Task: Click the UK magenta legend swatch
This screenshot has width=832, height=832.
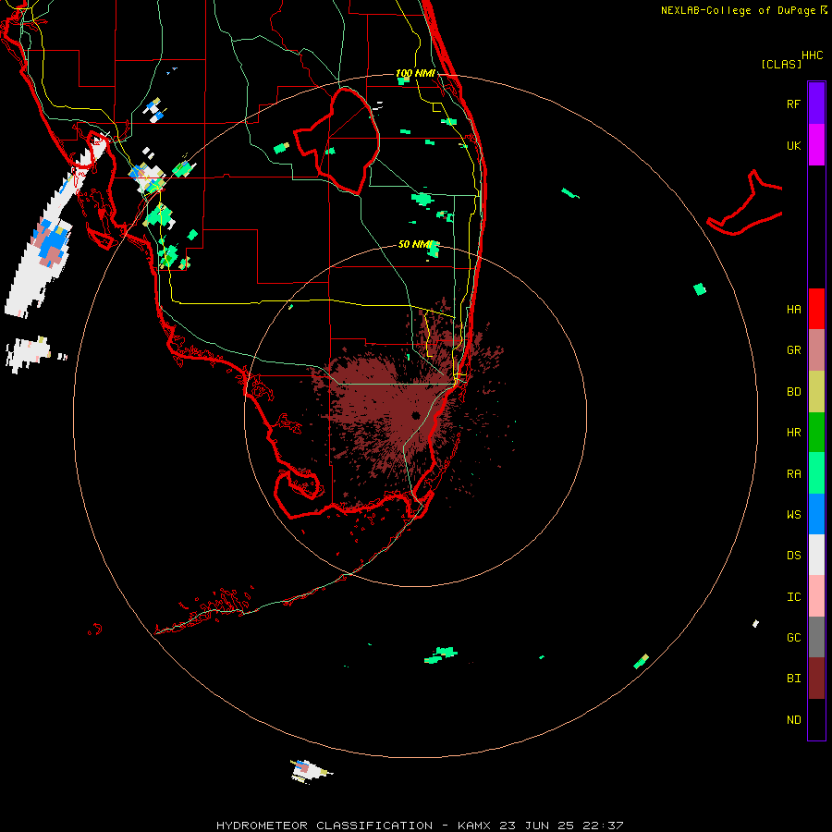Action: point(816,145)
